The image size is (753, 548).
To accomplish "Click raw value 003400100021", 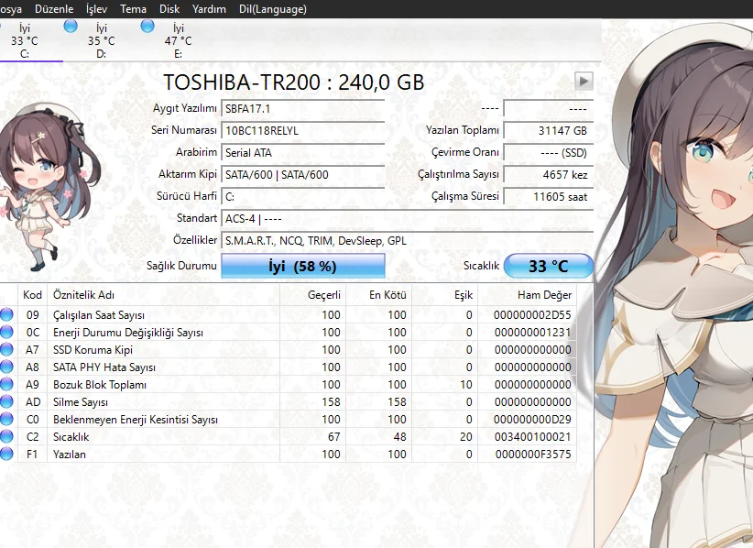I will (x=532, y=436).
